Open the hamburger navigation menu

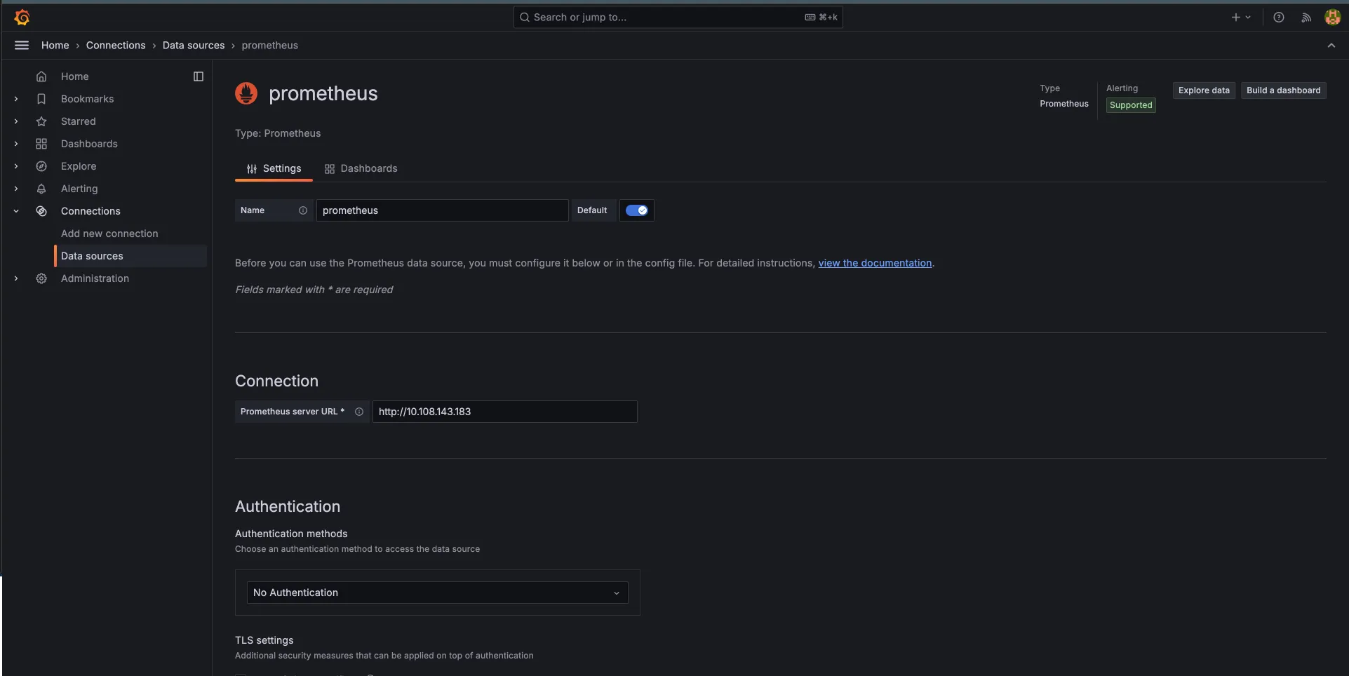(x=22, y=45)
